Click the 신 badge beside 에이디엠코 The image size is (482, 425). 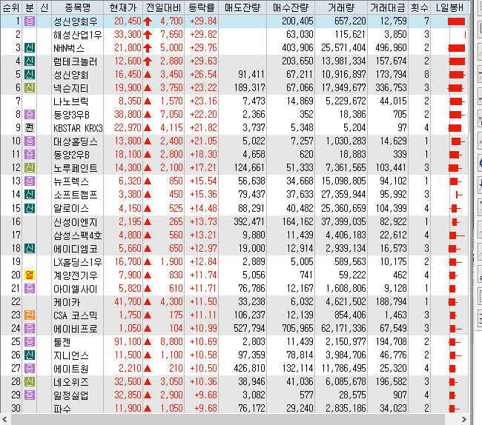[30, 248]
